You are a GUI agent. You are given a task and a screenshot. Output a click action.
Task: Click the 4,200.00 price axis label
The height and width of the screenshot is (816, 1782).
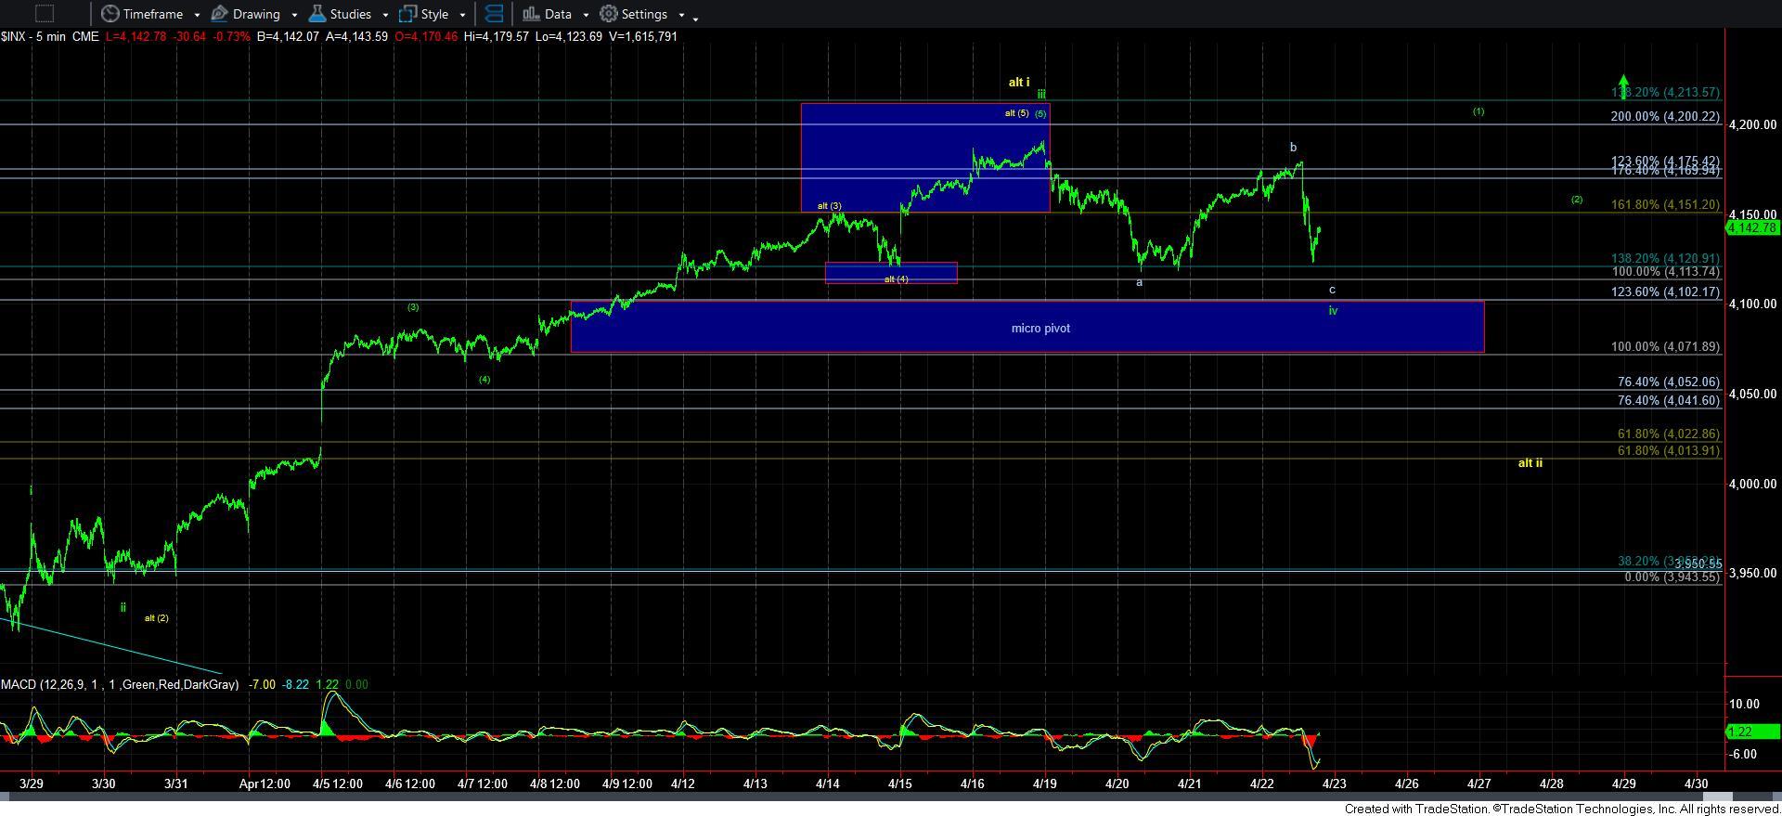click(1753, 124)
